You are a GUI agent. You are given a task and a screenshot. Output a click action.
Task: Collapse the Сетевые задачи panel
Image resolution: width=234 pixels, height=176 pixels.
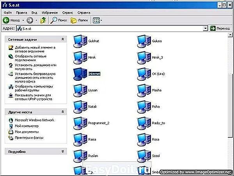point(63,39)
